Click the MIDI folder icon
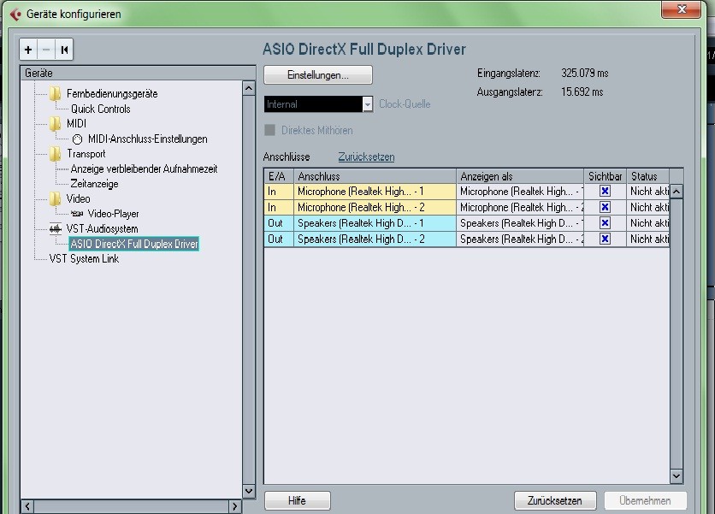The height and width of the screenshot is (514, 715). click(x=56, y=124)
